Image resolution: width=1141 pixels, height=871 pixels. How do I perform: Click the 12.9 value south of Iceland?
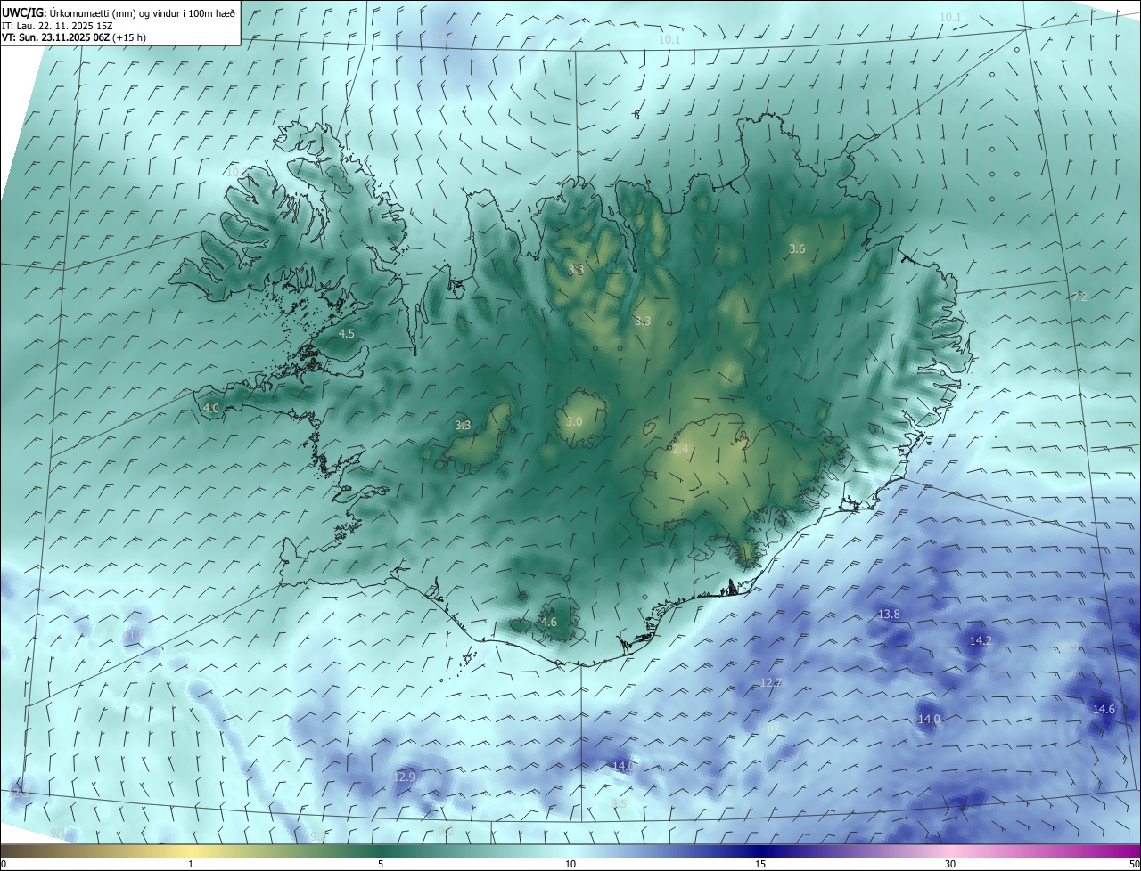tap(404, 777)
